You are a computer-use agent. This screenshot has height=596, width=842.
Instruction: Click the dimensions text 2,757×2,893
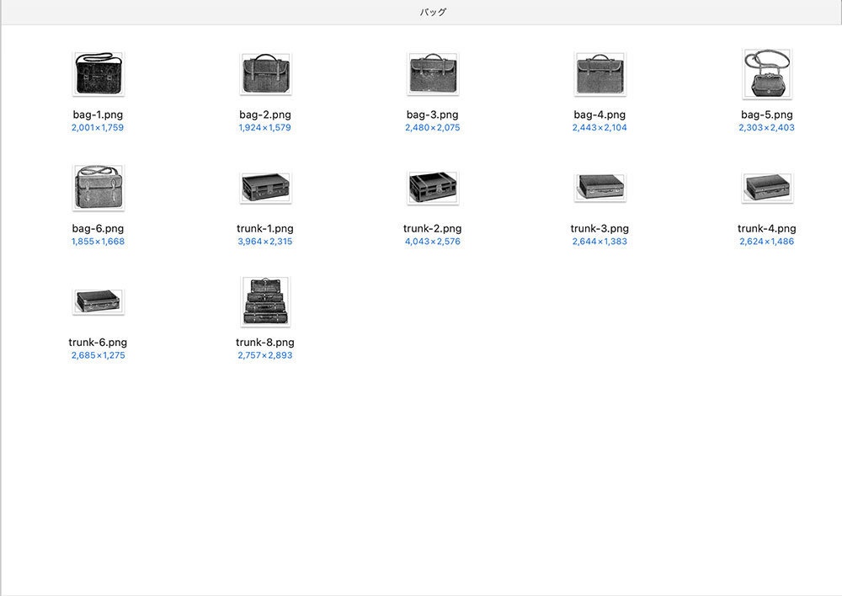tap(265, 355)
